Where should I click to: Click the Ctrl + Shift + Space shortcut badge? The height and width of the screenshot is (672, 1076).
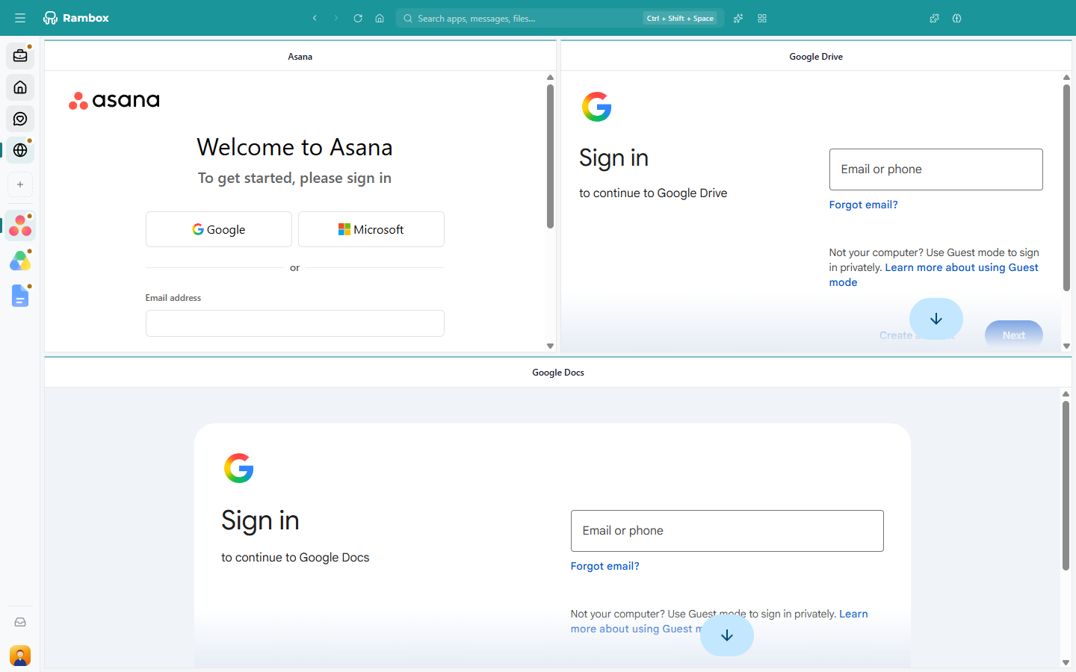pyautogui.click(x=681, y=18)
